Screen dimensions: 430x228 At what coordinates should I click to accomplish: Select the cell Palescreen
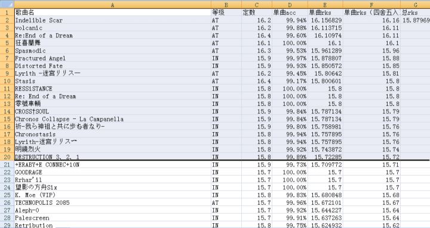click(112, 218)
